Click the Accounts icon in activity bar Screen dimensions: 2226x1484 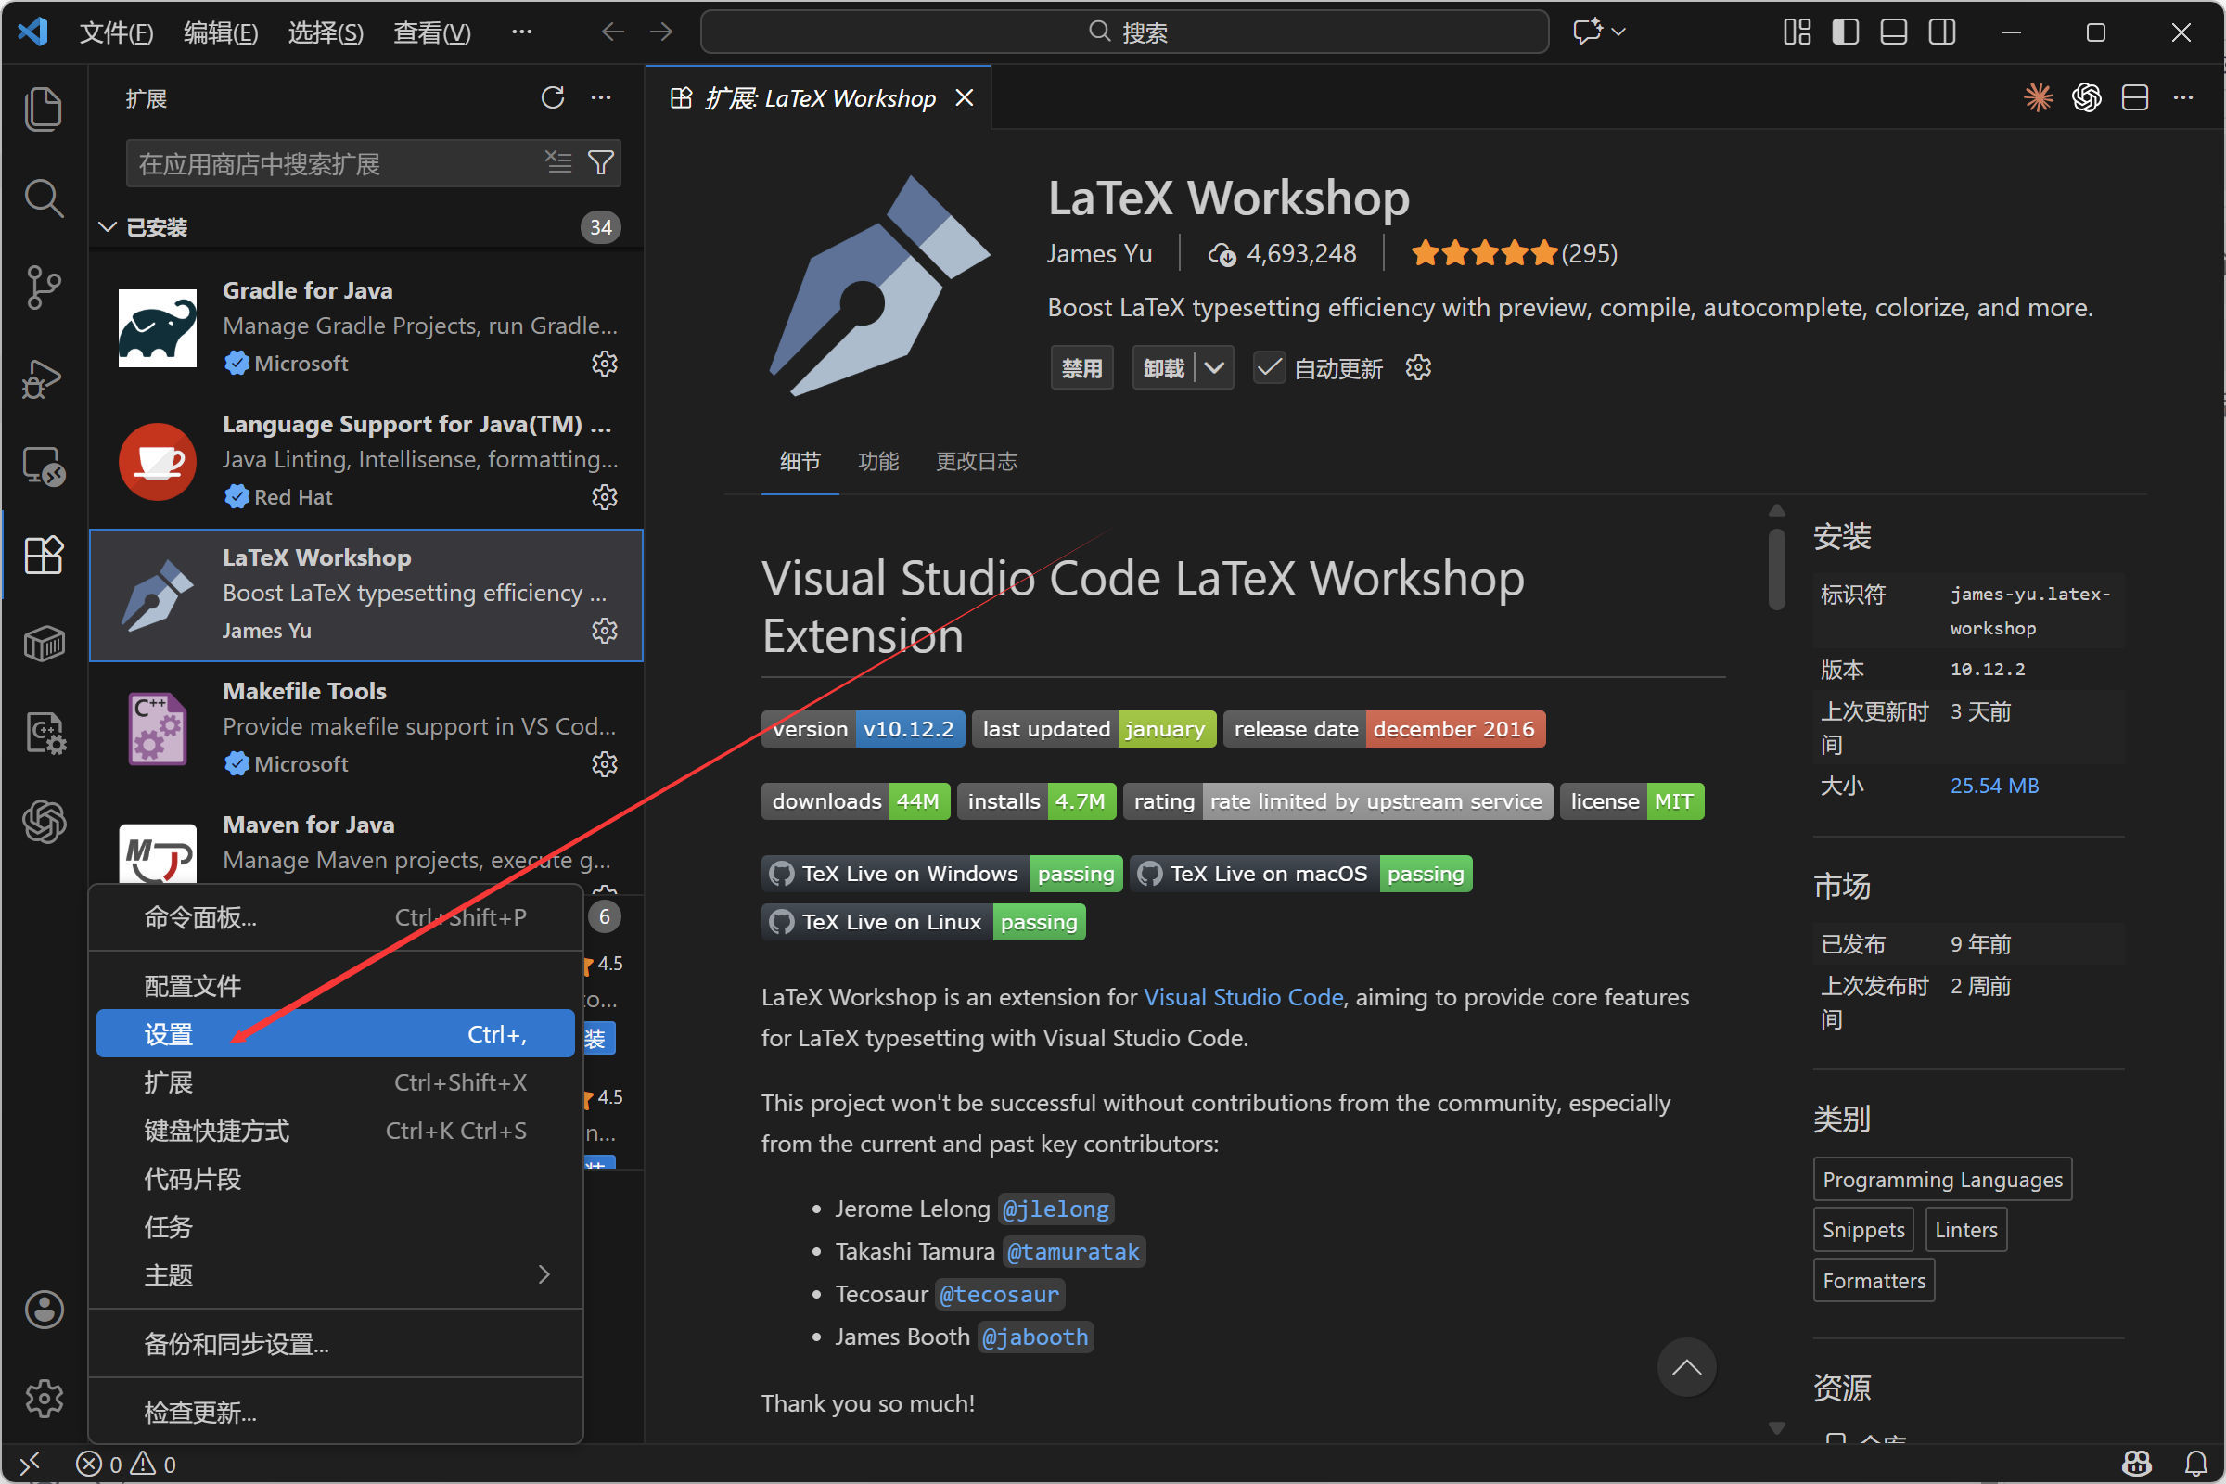[x=44, y=1310]
